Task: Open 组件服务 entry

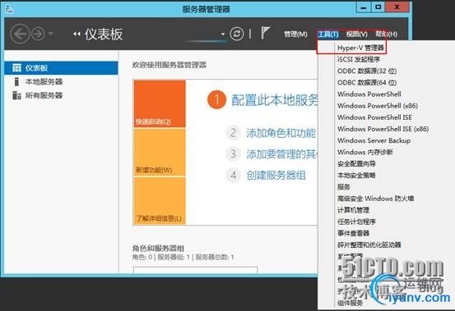Action: point(350,303)
